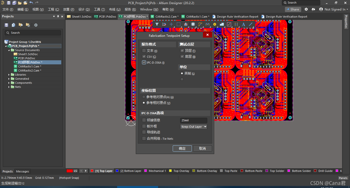Open the Projects panel settings gear icon

pyautogui.click(x=36, y=25)
